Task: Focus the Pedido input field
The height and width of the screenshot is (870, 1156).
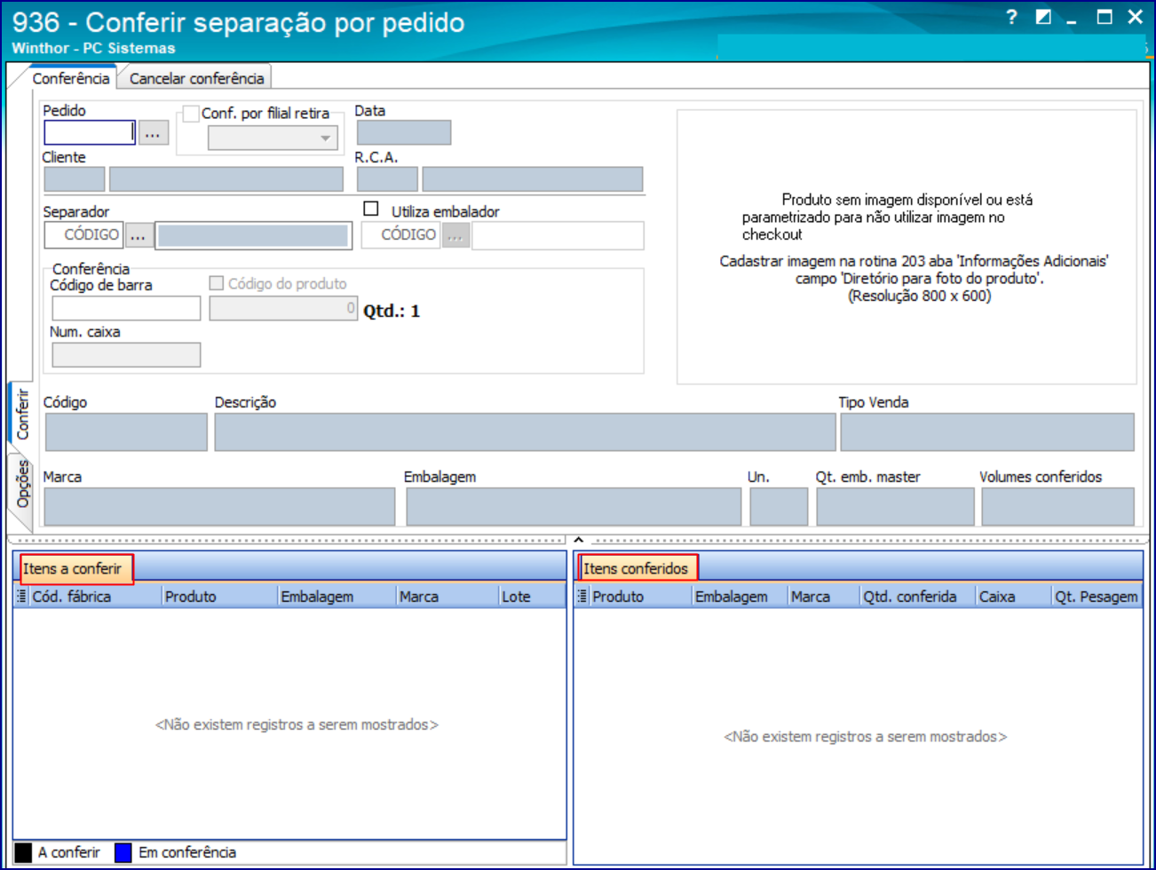Action: click(x=90, y=133)
